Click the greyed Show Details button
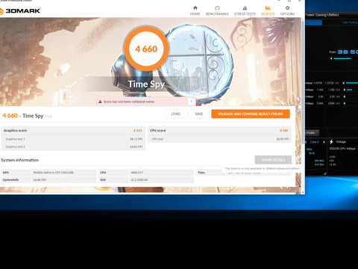Image resolution: width=358 pixels, height=269 pixels. tap(273, 160)
